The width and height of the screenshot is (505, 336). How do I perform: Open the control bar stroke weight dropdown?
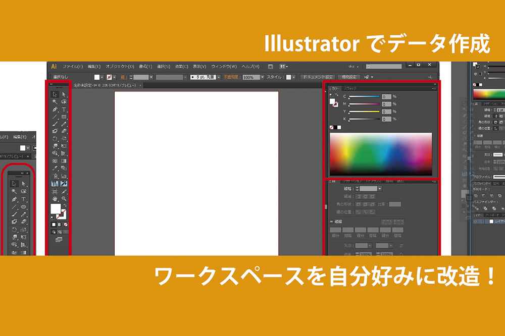pos(151,77)
